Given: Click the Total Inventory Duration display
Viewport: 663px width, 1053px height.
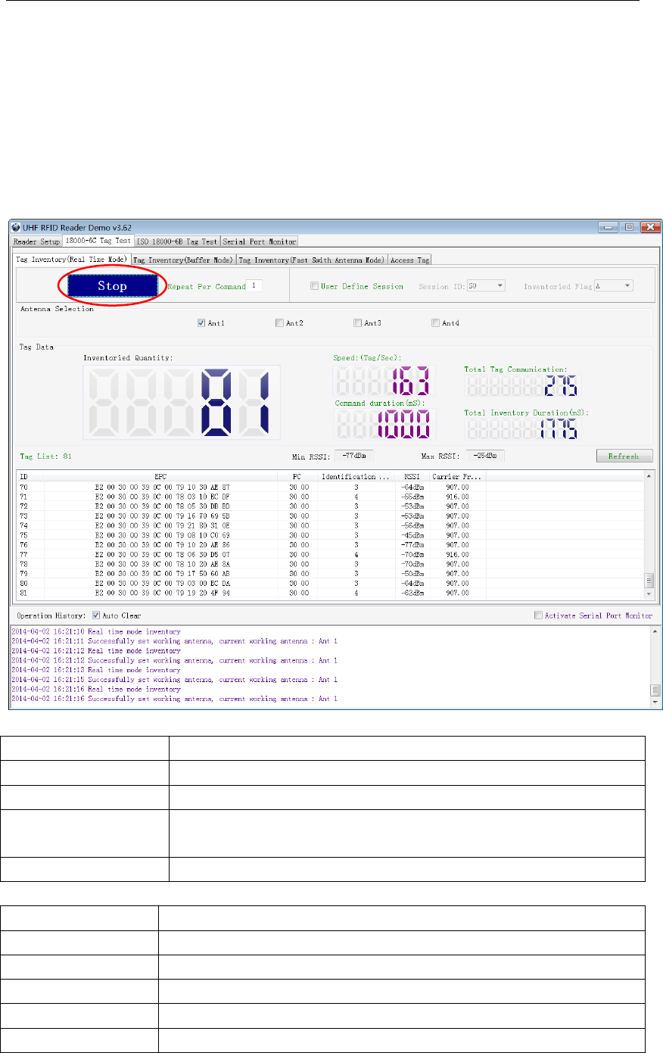Looking at the screenshot, I should click(523, 429).
